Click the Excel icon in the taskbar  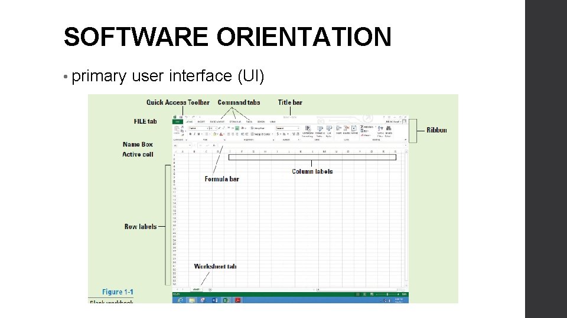[x=226, y=300]
